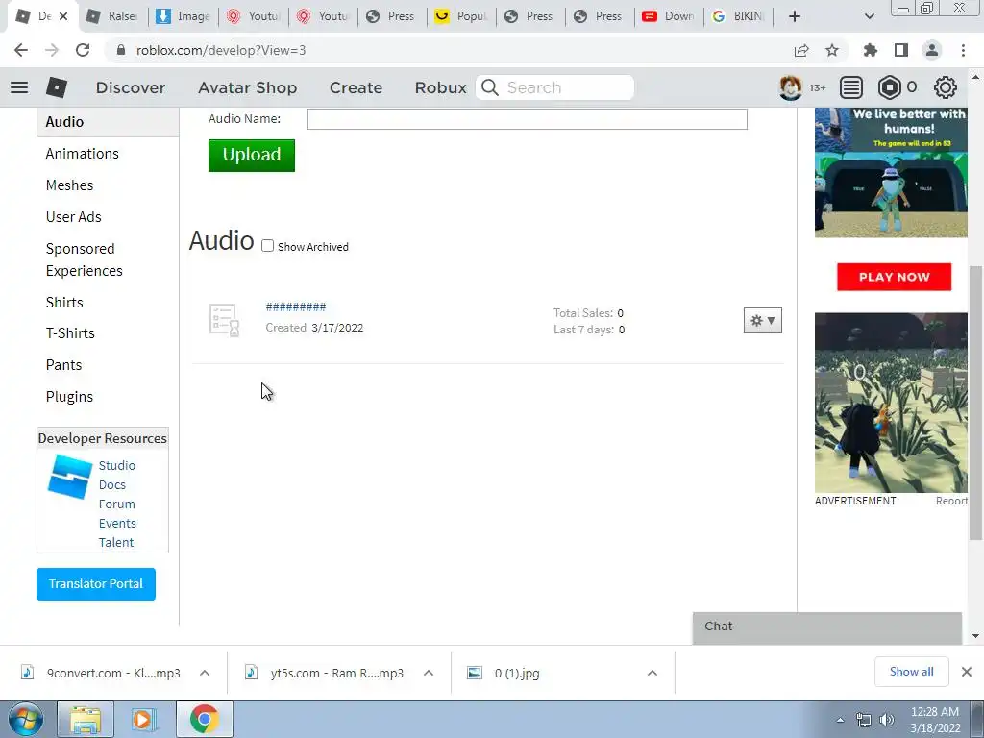Image resolution: width=984 pixels, height=738 pixels.
Task: Open the Chrome extensions puzzle icon
Action: pyautogui.click(x=870, y=50)
